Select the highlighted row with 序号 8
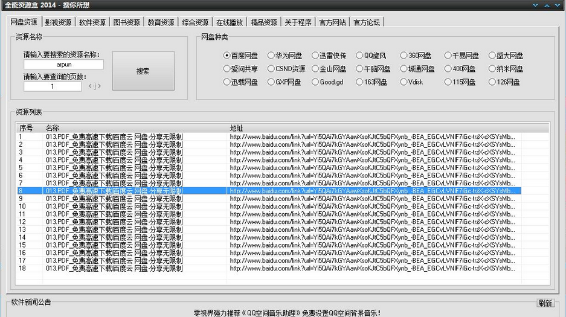 (x=269, y=191)
